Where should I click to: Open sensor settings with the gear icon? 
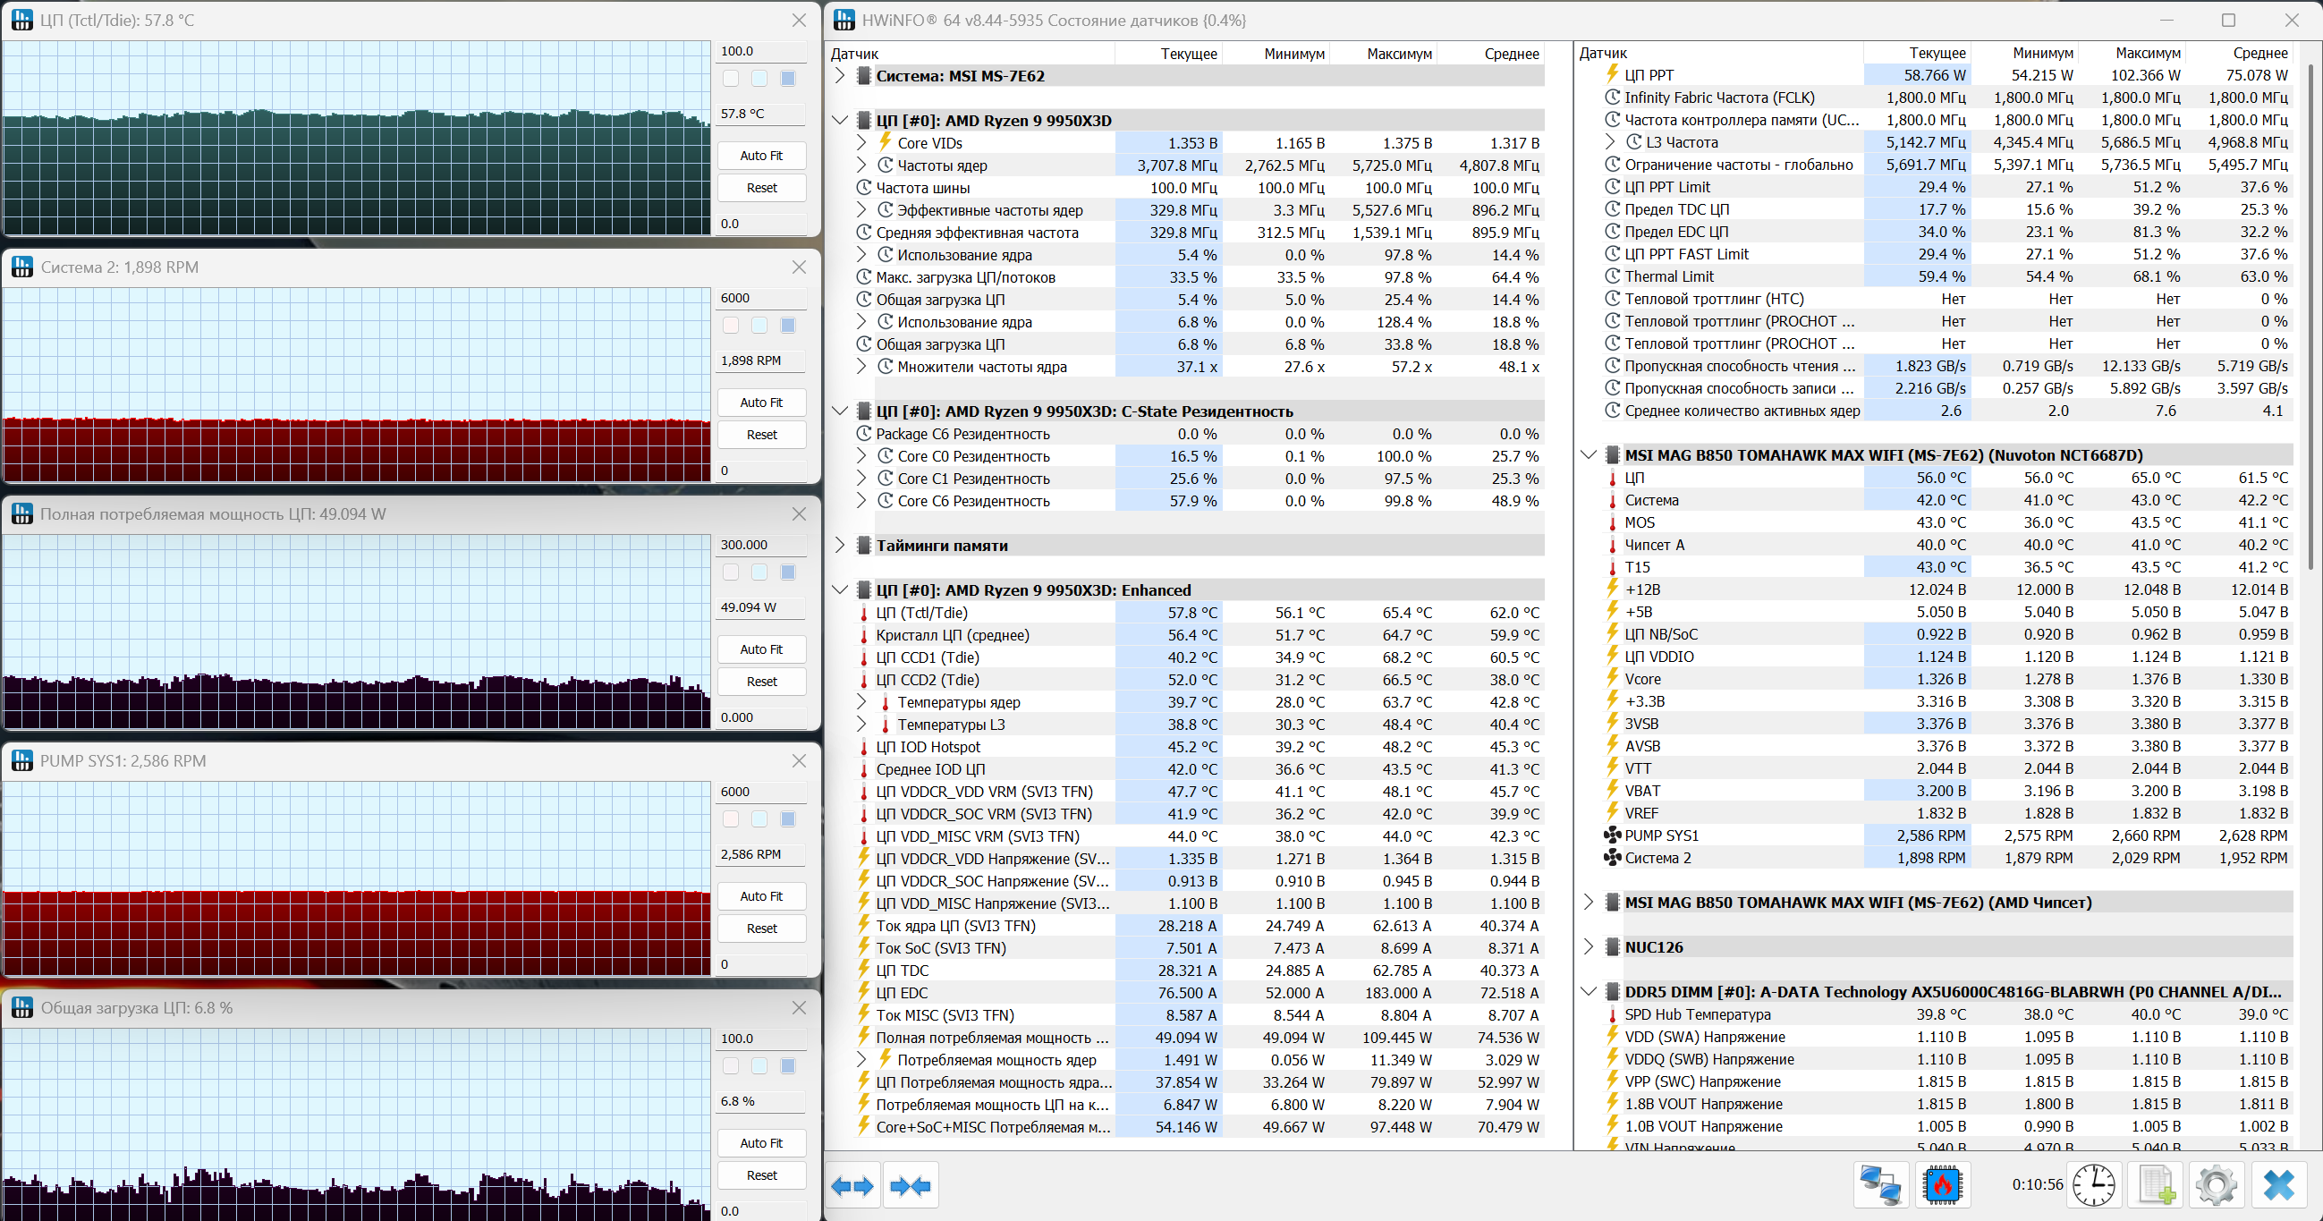coord(2217,1184)
